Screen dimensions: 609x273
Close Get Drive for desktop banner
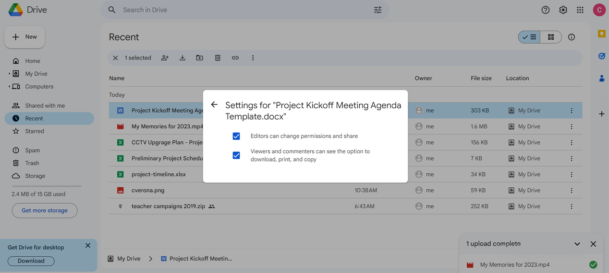tap(87, 246)
